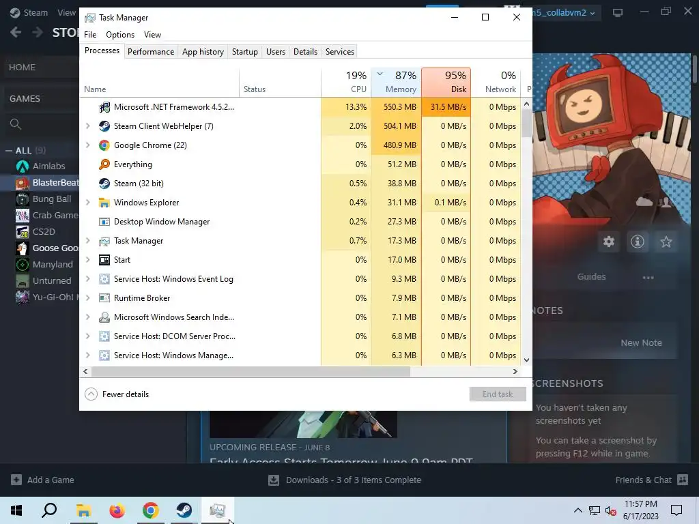Switch to the Startup tab
699x524 pixels.
pyautogui.click(x=245, y=52)
